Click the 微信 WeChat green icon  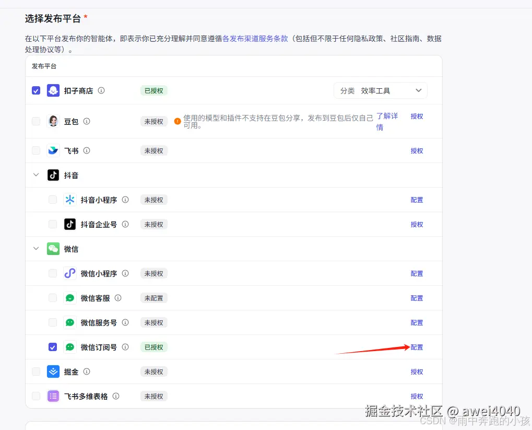(53, 249)
